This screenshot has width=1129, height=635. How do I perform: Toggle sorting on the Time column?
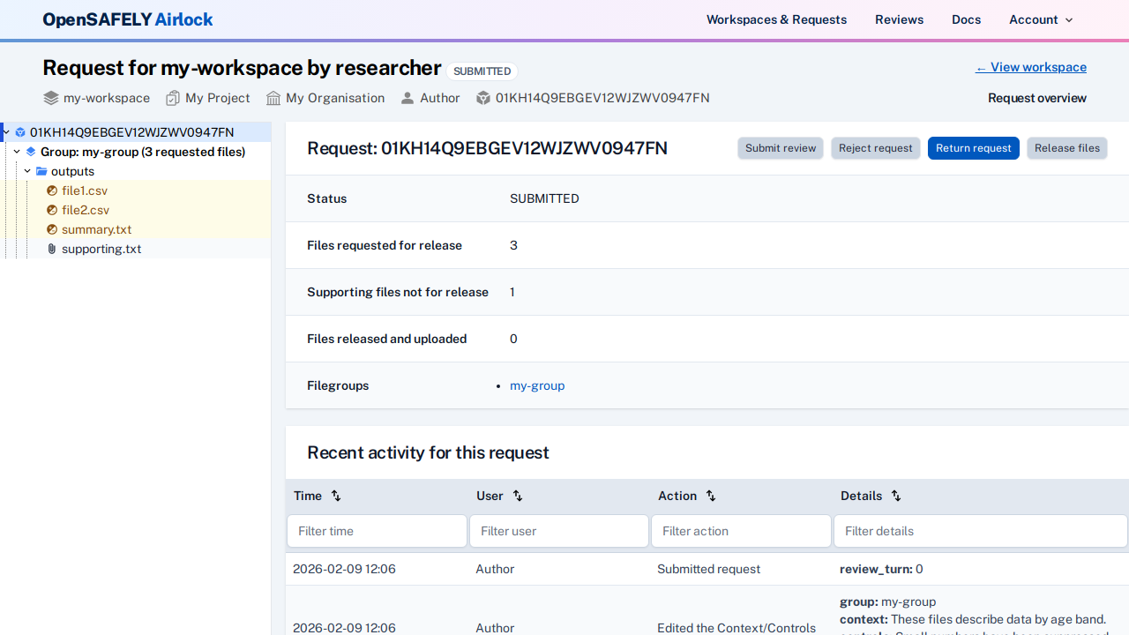click(x=335, y=496)
